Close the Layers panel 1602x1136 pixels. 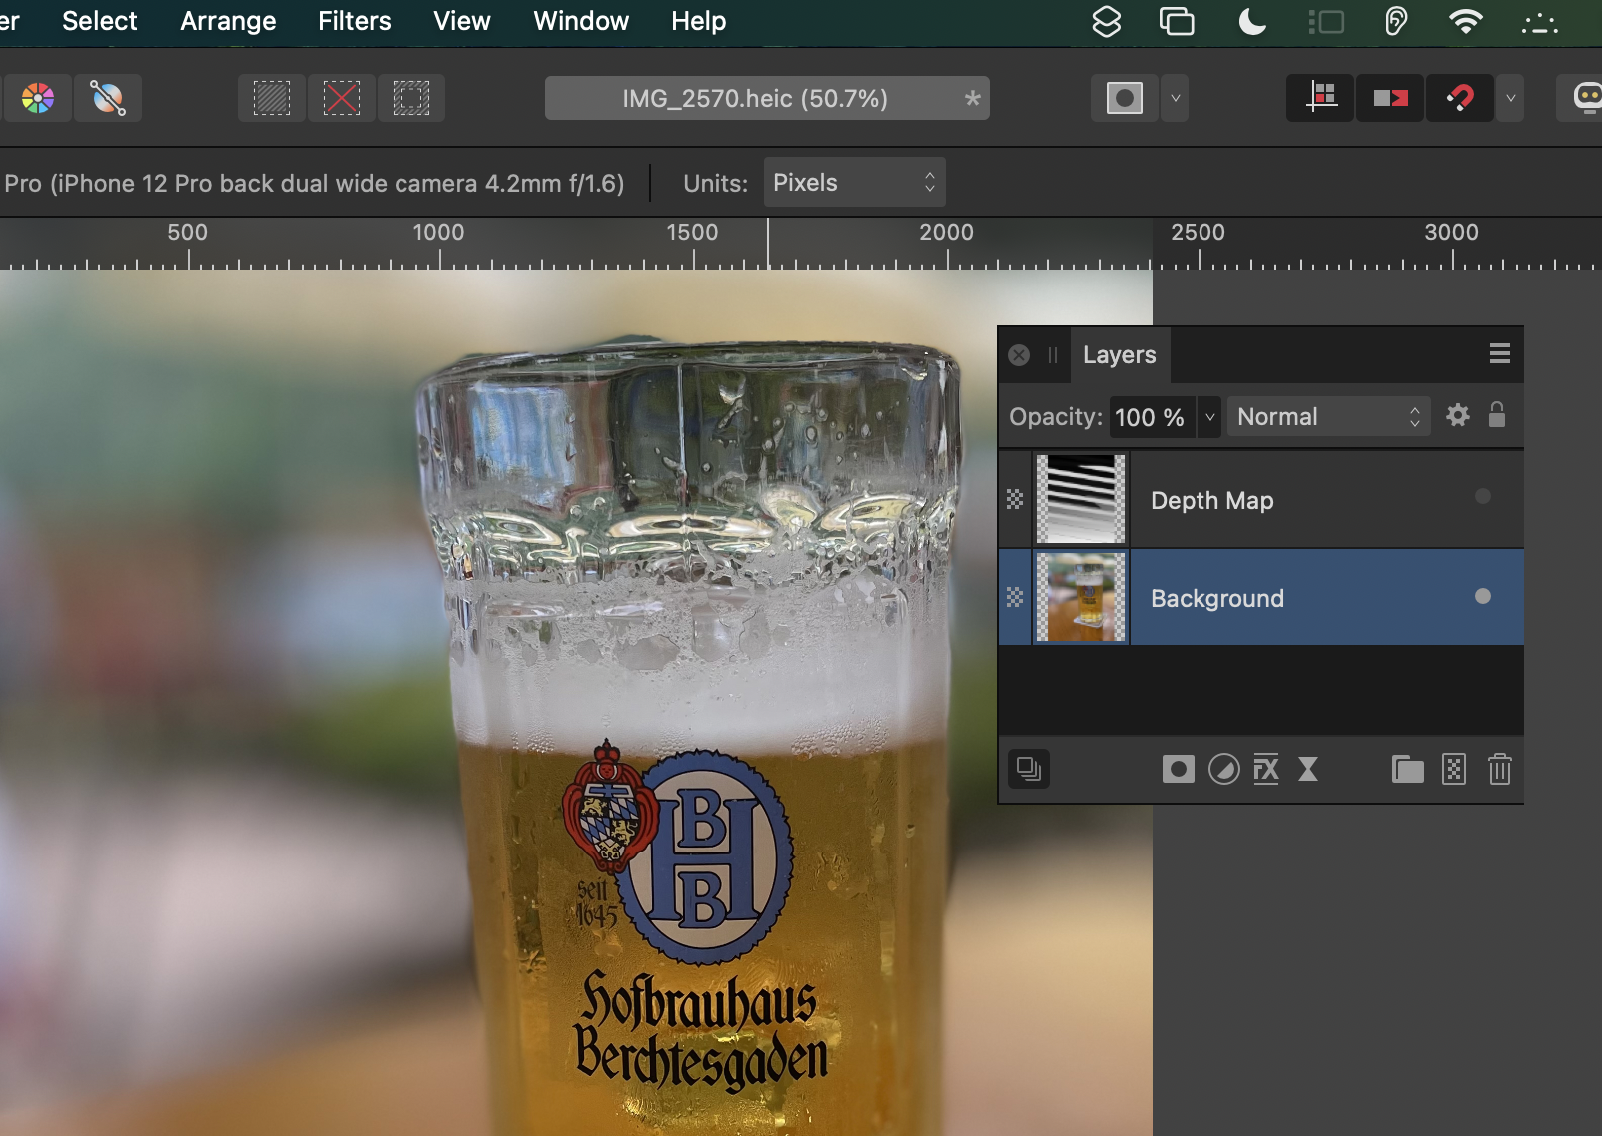pos(1019,355)
